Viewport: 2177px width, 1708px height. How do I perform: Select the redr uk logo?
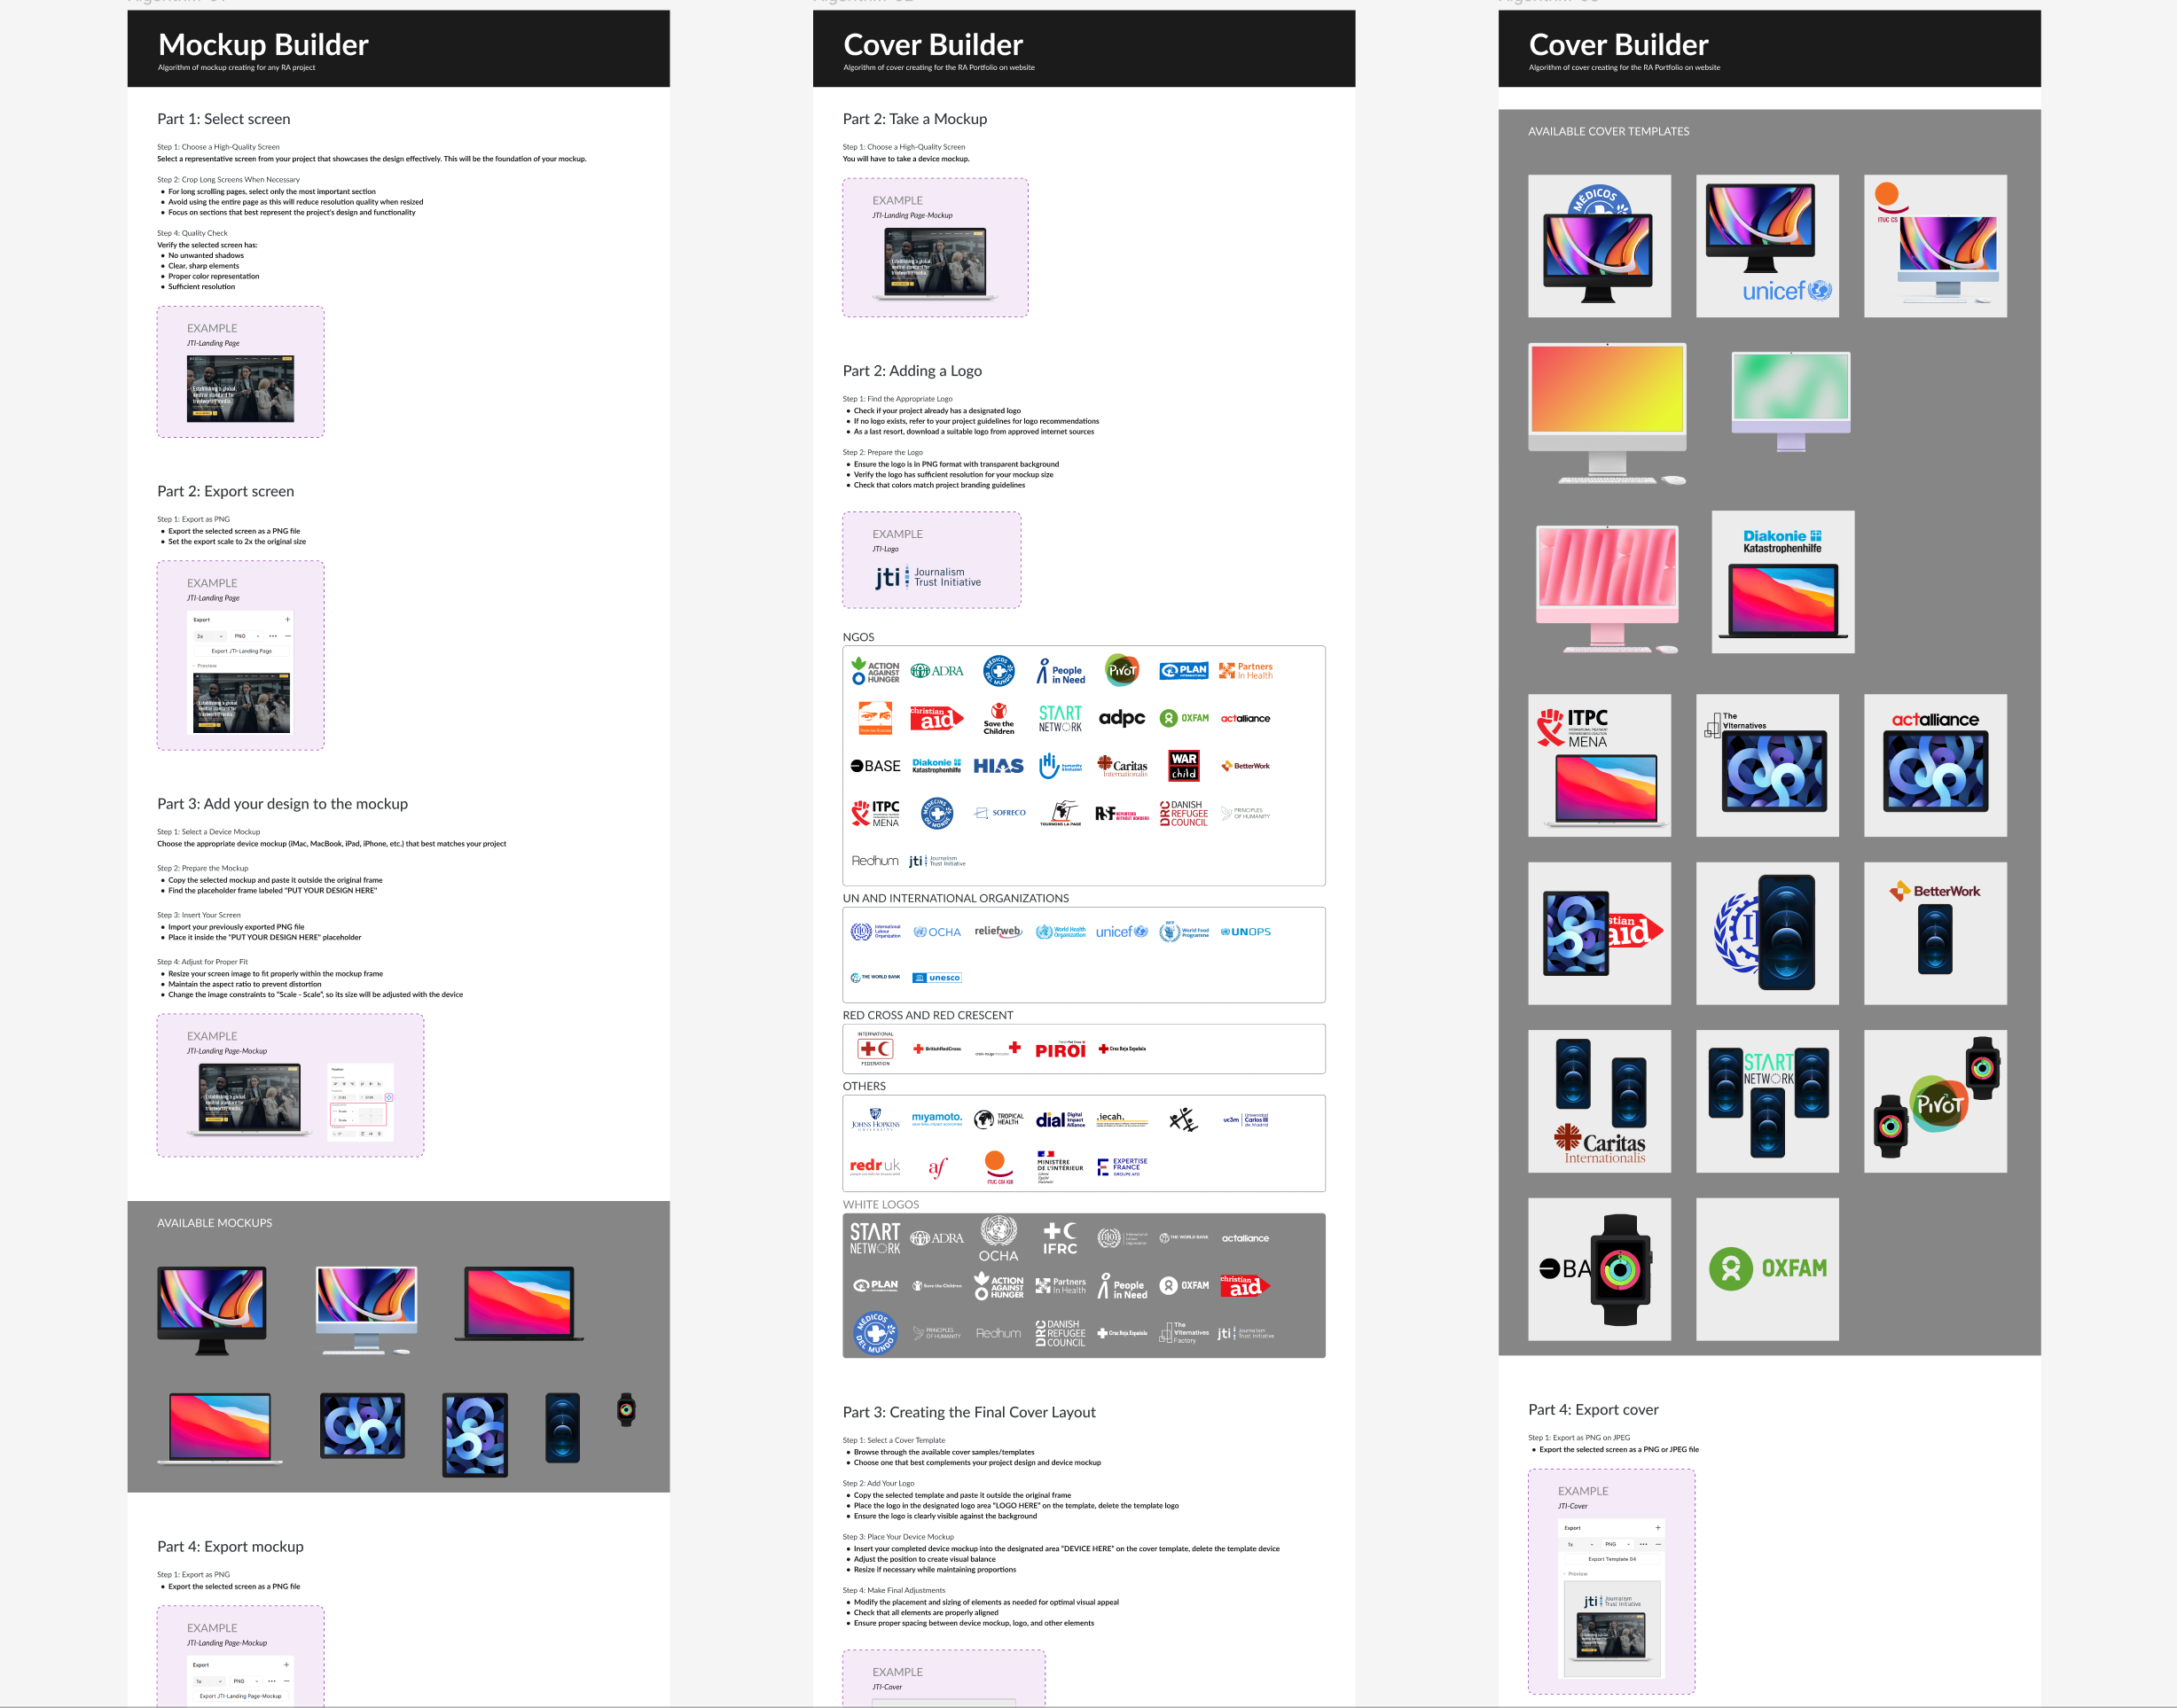click(875, 1166)
